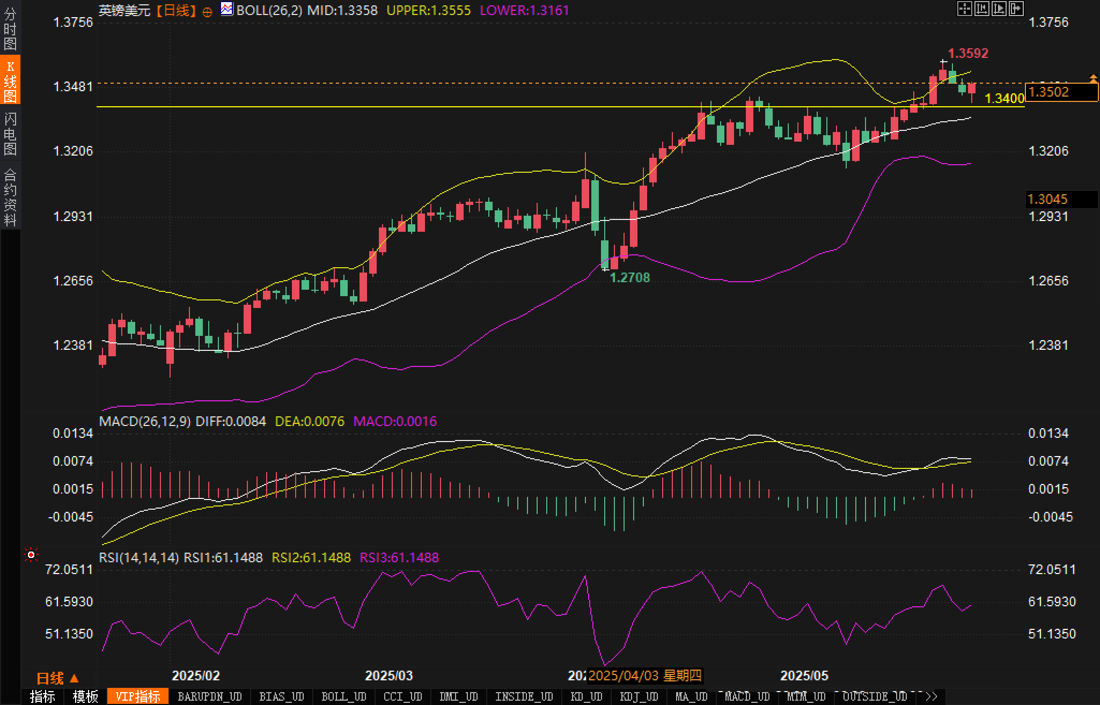Apply the MACD_UD indicator
Viewport: 1100px width, 705px height.
[x=747, y=696]
